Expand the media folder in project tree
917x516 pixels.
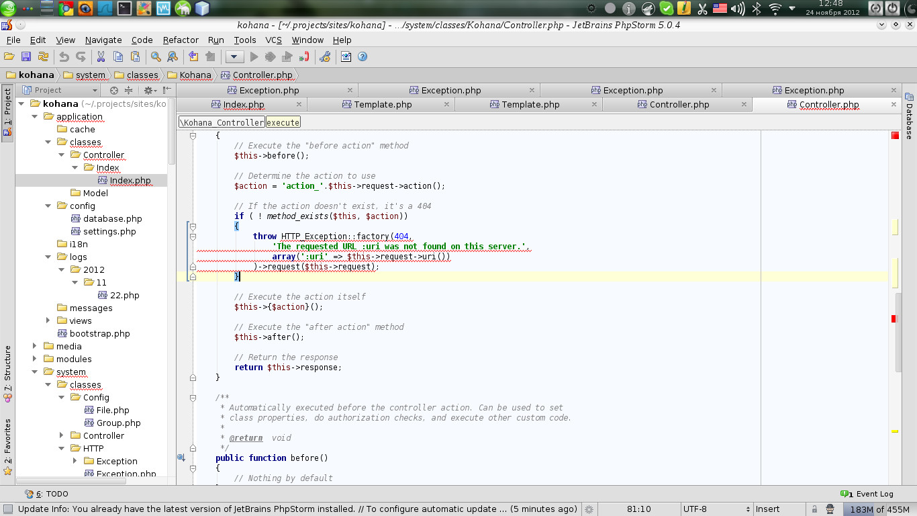pyautogui.click(x=35, y=347)
